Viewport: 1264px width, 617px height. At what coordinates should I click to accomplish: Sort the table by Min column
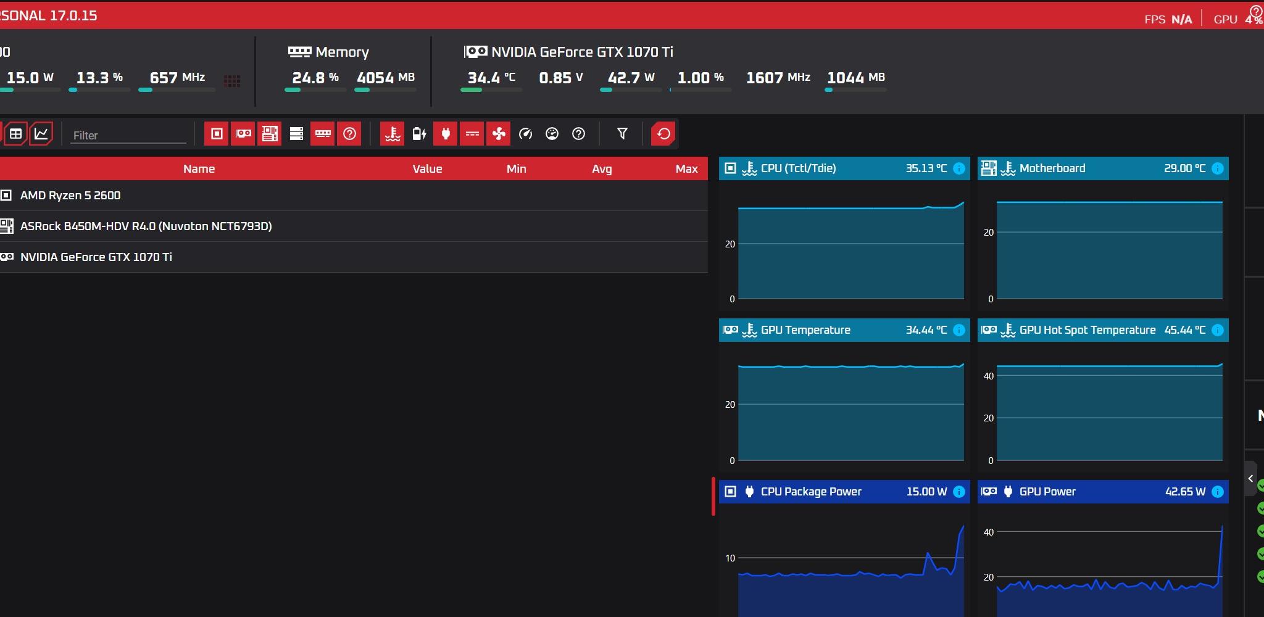[x=516, y=168]
